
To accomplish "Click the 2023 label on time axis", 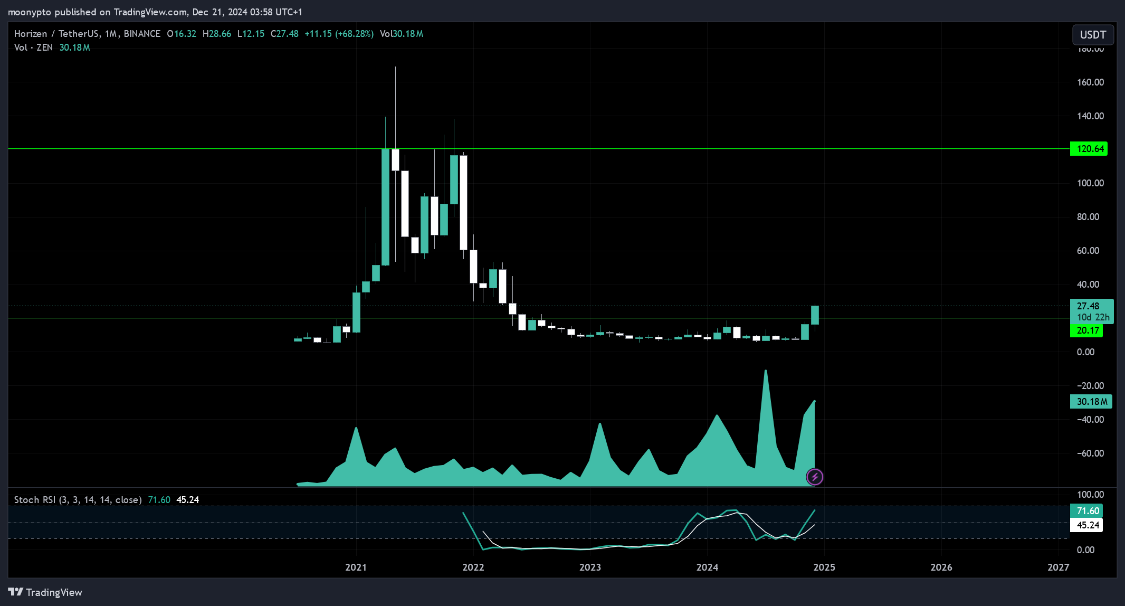I will [590, 567].
